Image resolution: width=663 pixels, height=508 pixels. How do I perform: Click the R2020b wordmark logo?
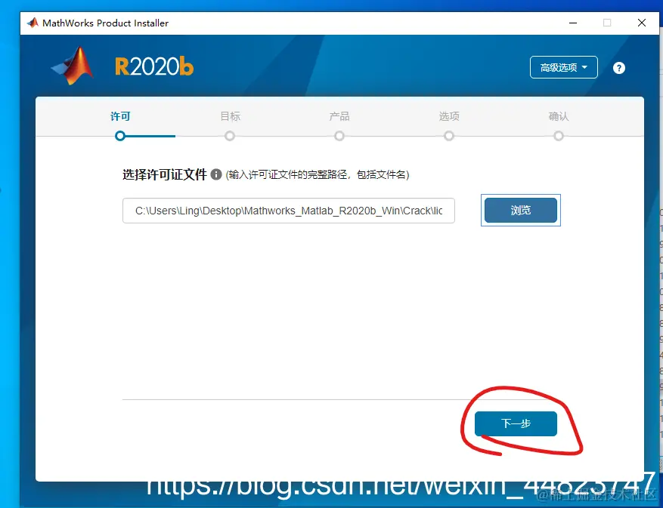coord(153,66)
